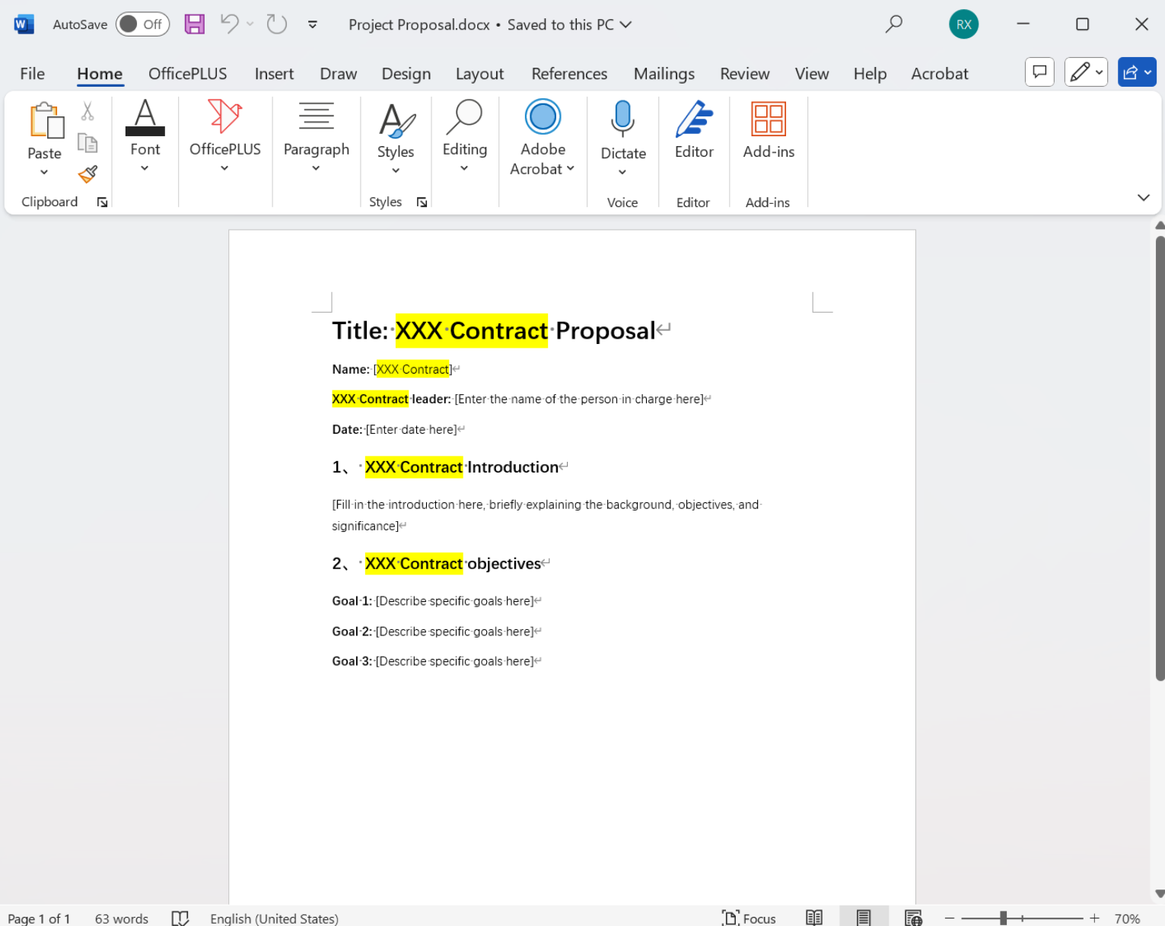Screen dimensions: 1165x926
Task: Toggle the AutoSave switch
Action: (142, 24)
